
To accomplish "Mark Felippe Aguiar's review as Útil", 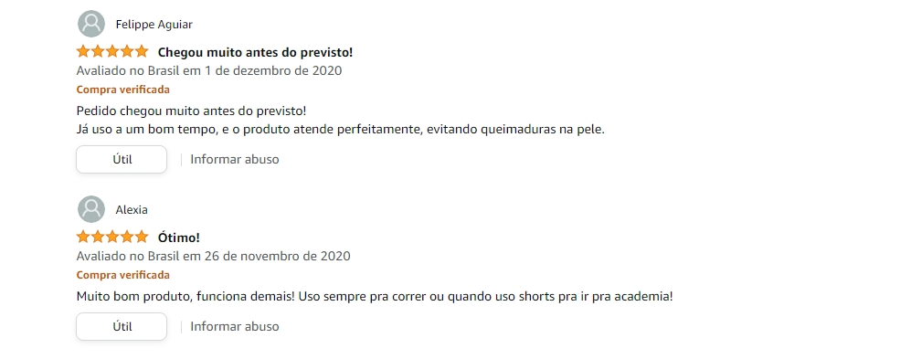I will (122, 159).
